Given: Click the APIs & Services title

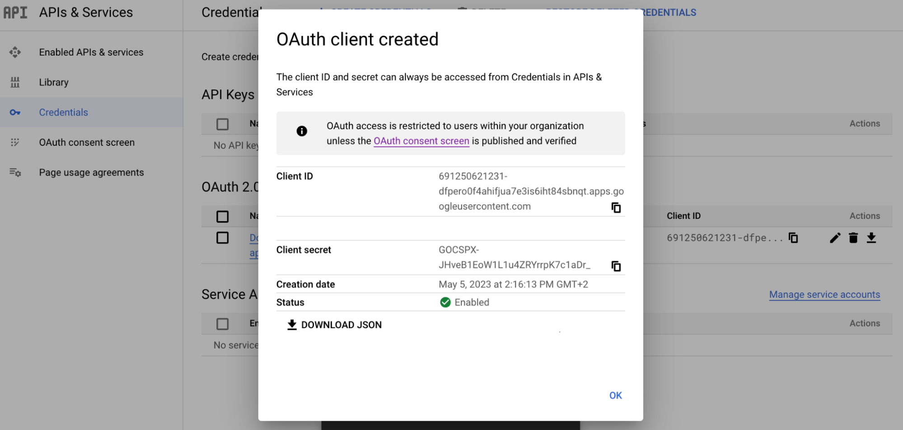Looking at the screenshot, I should point(86,12).
